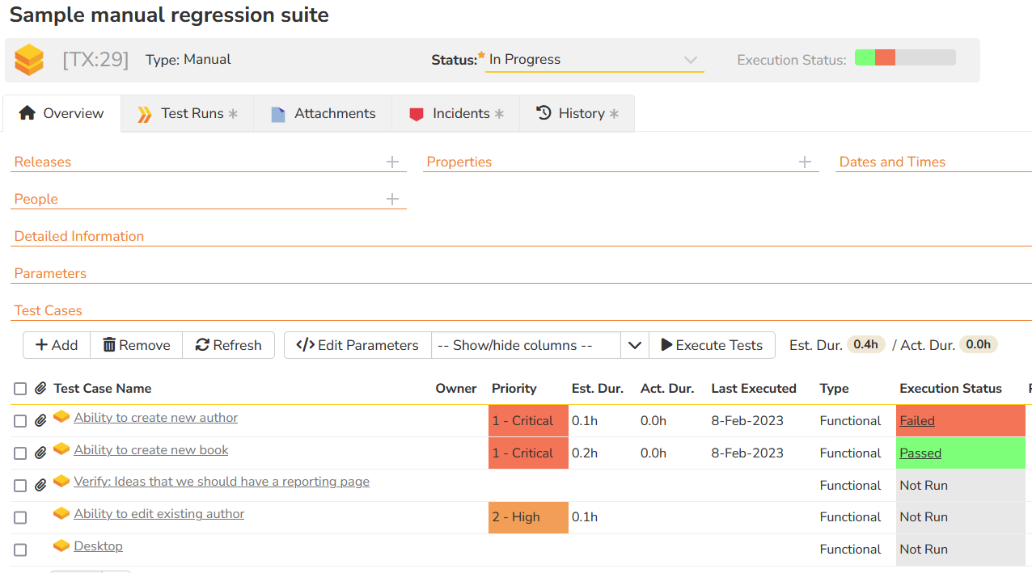Open the Status dropdown showing In Progress

pos(594,60)
